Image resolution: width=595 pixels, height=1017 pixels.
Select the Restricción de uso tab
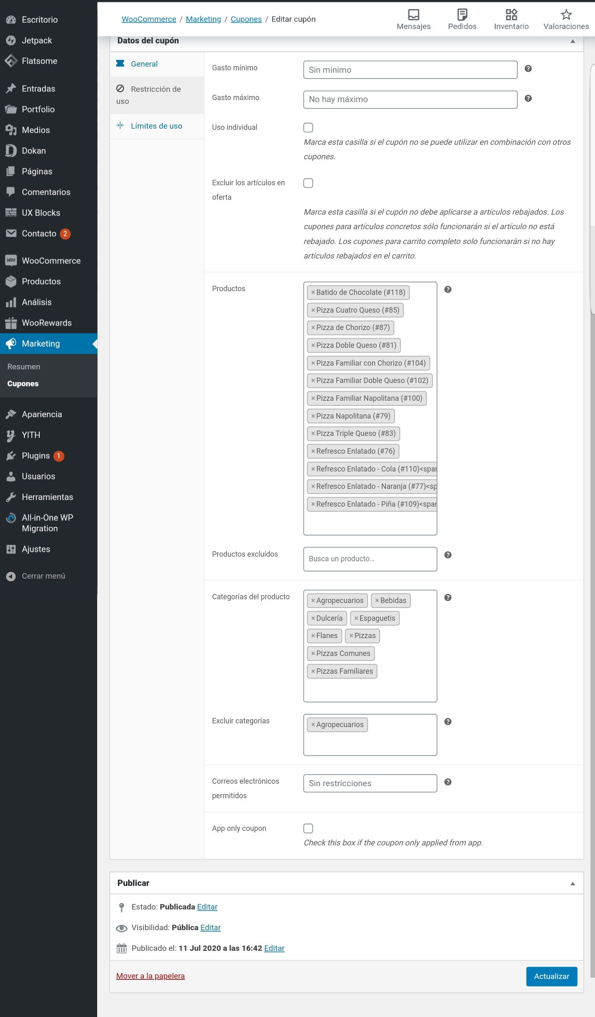(157, 95)
